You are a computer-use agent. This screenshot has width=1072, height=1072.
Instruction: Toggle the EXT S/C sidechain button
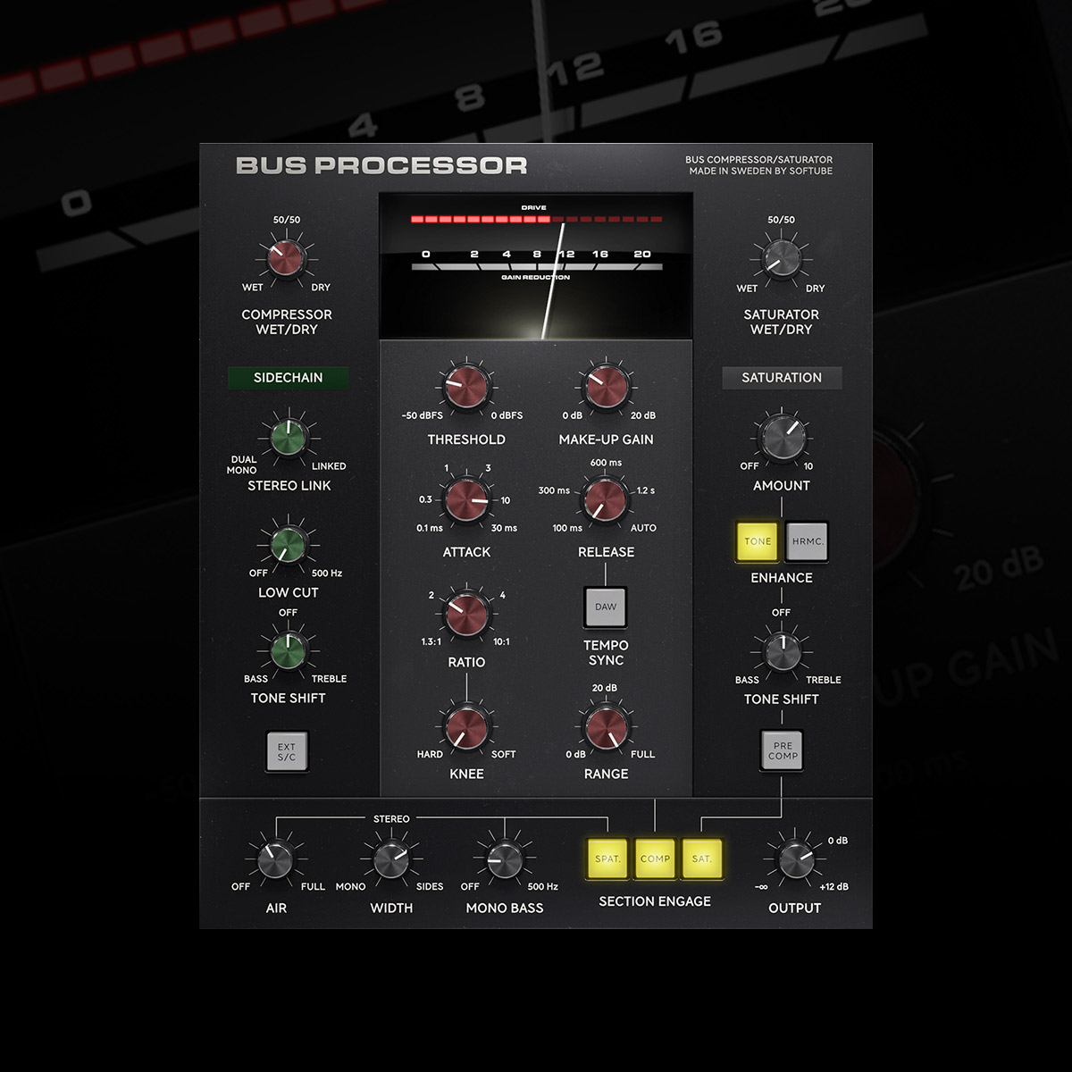tap(287, 751)
